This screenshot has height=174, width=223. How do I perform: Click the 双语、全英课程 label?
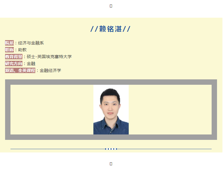(x=20, y=70)
